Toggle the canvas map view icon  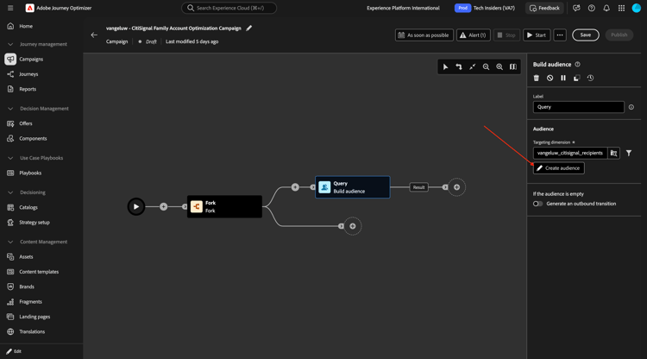[x=513, y=66]
